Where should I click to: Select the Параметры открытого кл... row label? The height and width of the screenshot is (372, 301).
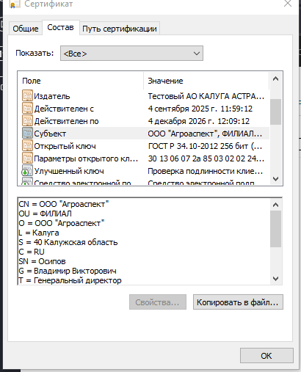pyautogui.click(x=86, y=158)
